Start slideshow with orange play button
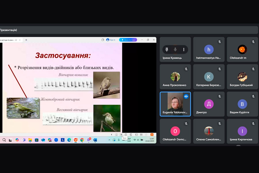Viewport: 259px width, 173px height. click(x=152, y=135)
